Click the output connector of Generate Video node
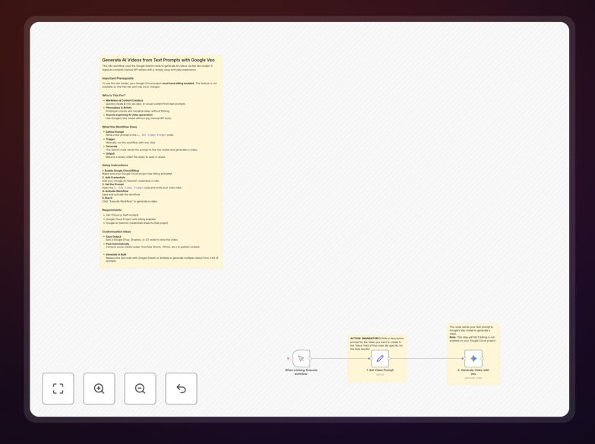This screenshot has width=595, height=444. [483, 358]
